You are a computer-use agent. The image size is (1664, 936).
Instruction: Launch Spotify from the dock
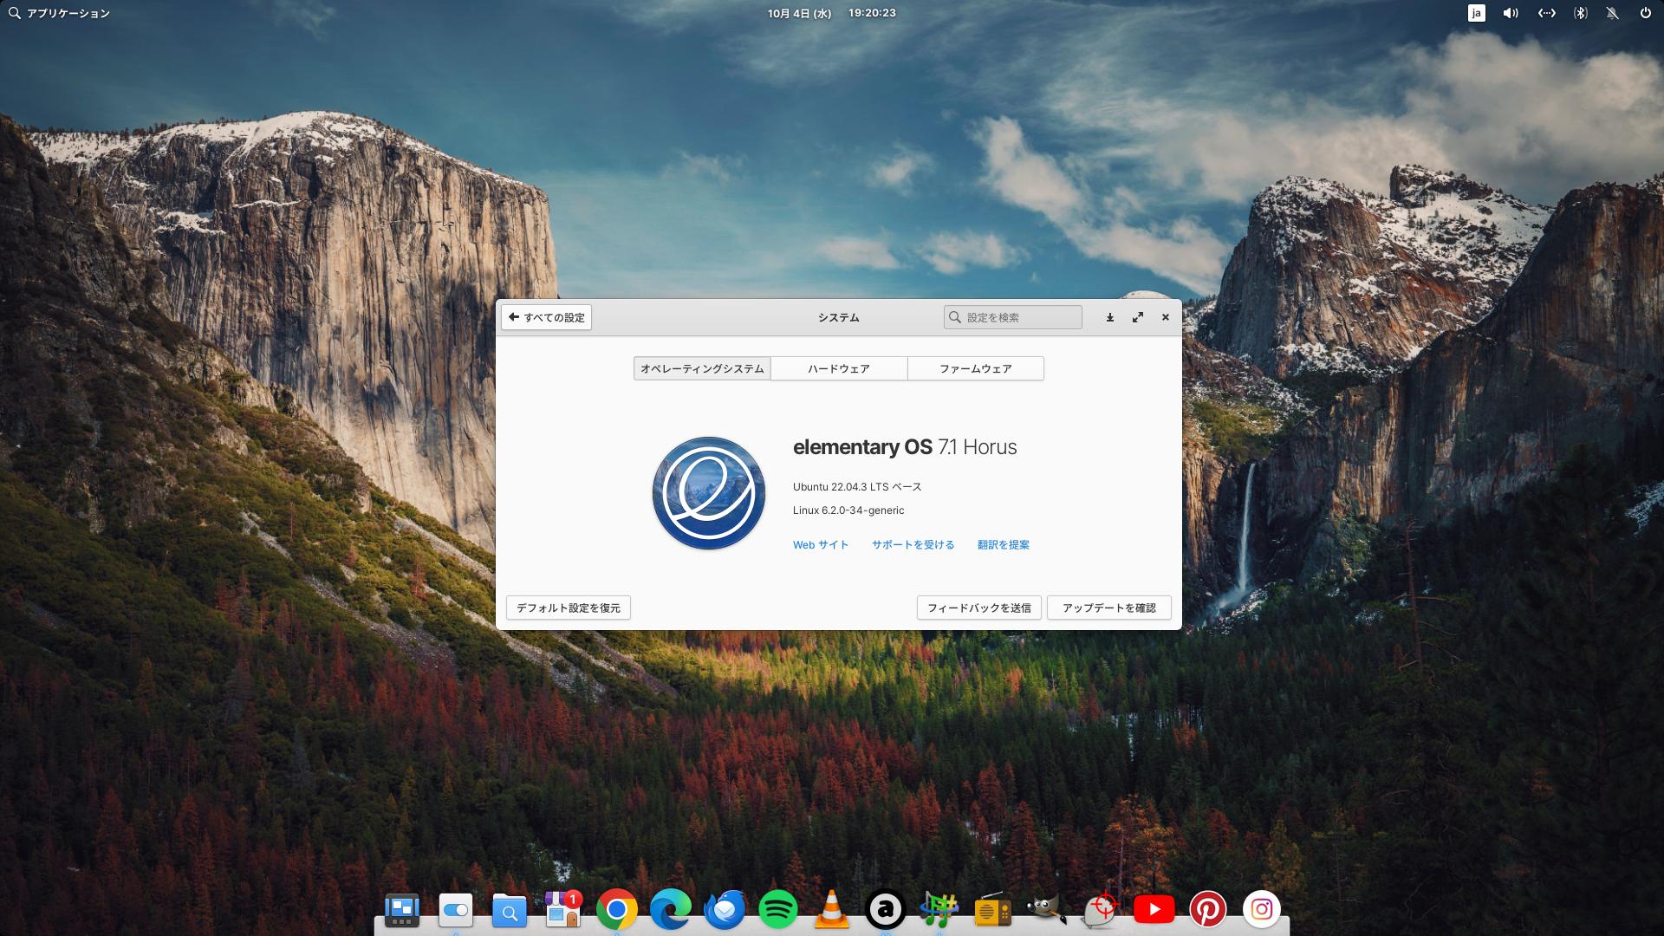[x=778, y=909]
